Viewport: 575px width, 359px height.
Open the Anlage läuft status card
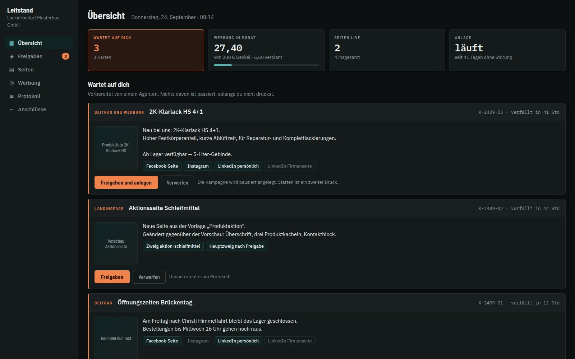507,50
